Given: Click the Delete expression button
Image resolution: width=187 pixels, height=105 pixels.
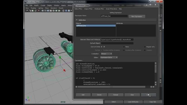Looking at the screenshot, I should tap(99, 95).
